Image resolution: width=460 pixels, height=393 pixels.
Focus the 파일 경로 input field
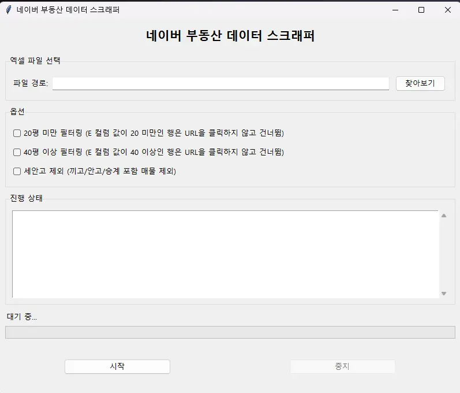220,84
